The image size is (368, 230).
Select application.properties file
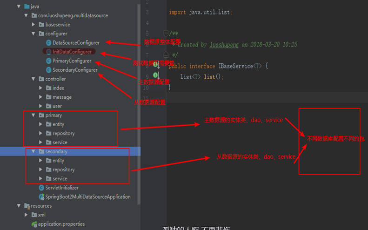click(x=61, y=224)
